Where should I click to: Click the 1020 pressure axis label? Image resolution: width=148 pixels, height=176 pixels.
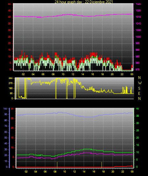click(138, 10)
